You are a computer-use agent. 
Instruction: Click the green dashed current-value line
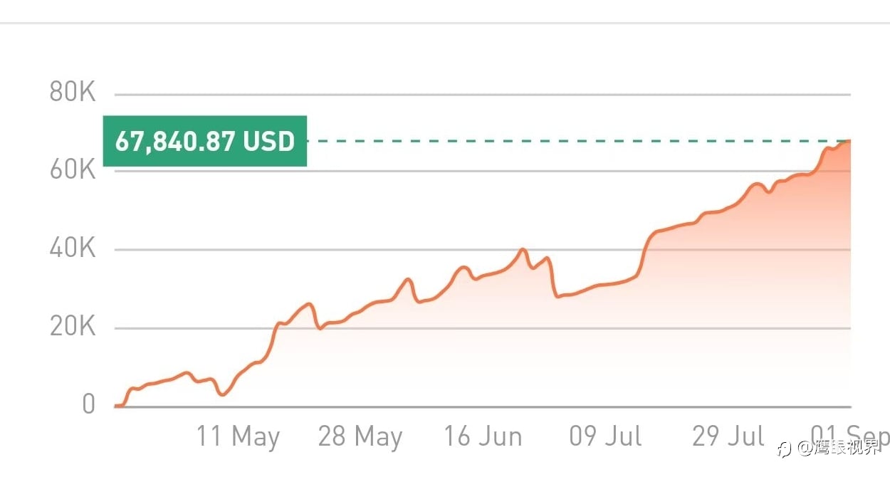[570, 141]
